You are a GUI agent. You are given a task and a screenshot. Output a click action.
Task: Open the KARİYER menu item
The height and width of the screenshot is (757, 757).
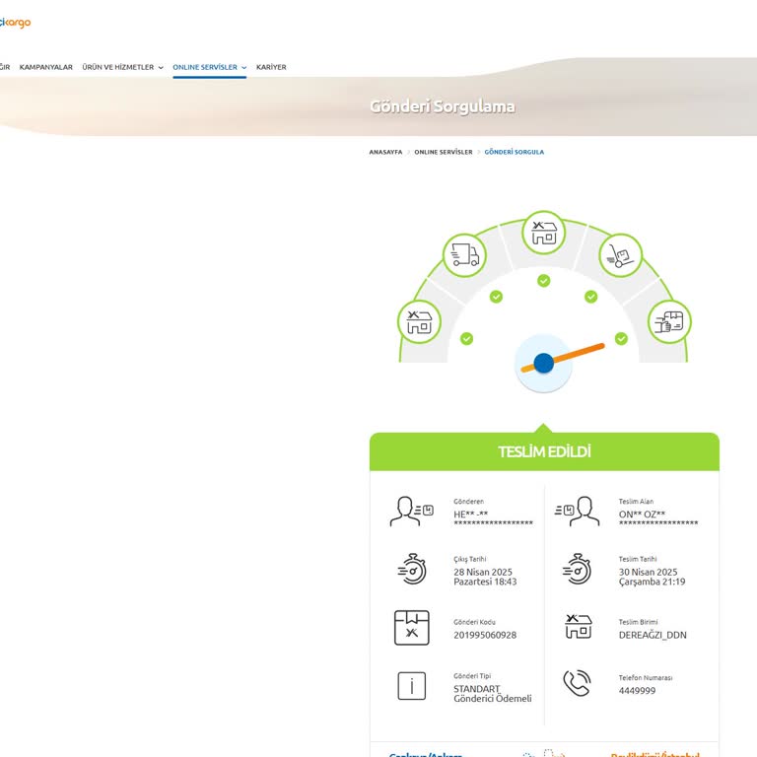click(x=271, y=67)
